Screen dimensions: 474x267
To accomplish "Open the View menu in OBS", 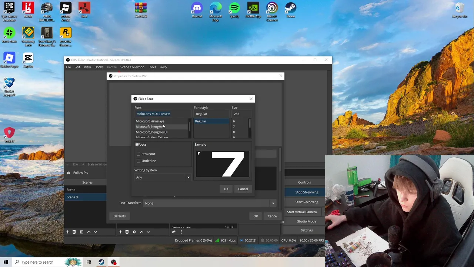I will (x=87, y=67).
